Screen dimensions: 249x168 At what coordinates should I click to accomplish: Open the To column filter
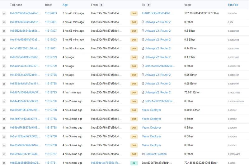(x=148, y=5)
